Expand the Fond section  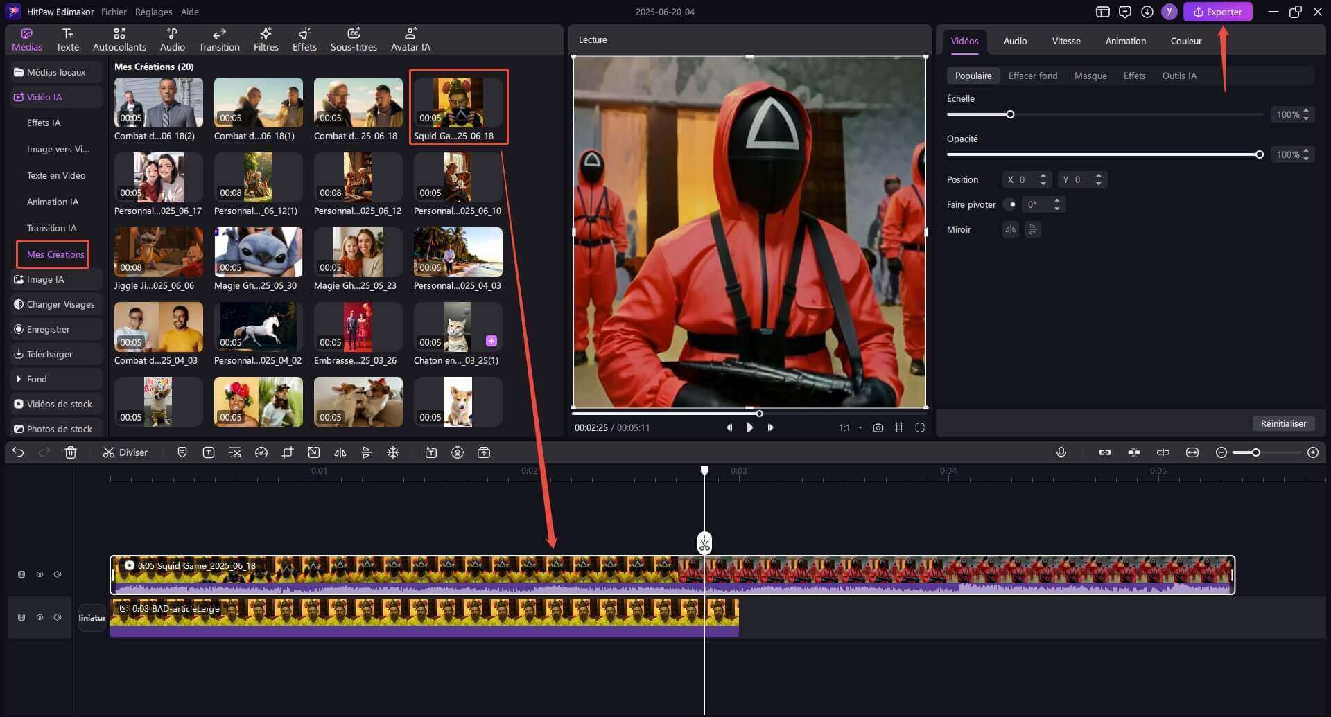[55, 379]
